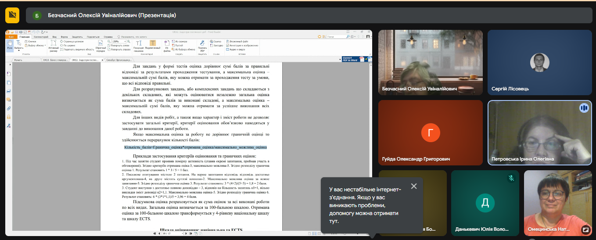Select the Hand (Рука) tool in ribbon
The height and width of the screenshot is (240, 596).
coord(10,45)
